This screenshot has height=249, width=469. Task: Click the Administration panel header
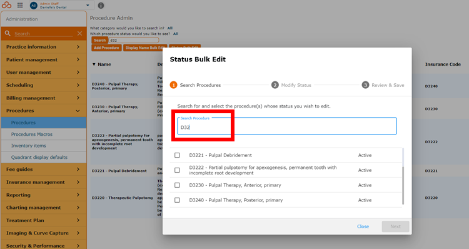click(44, 19)
